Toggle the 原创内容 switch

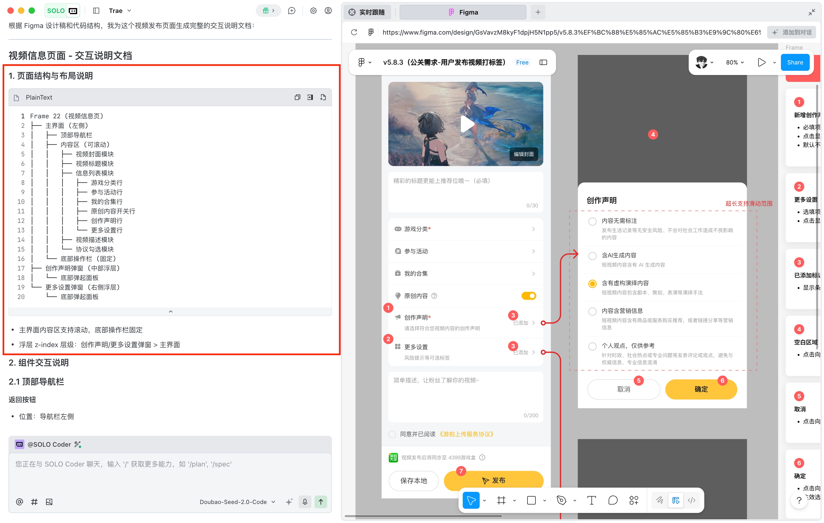coord(529,296)
